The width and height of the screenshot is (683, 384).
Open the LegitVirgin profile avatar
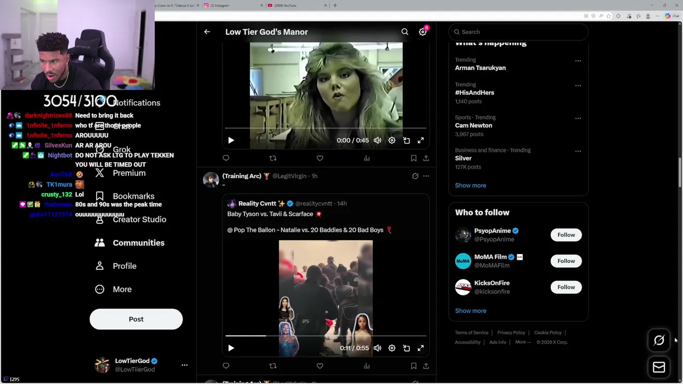point(211,180)
